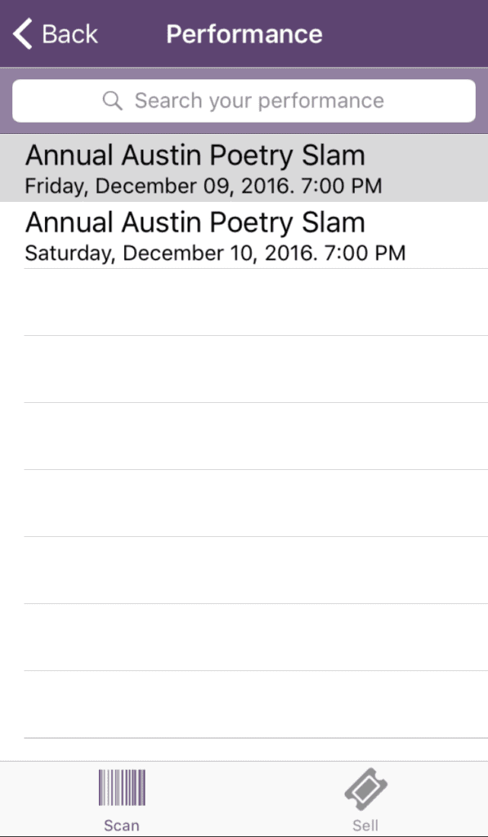Click "Friday, December 09, 2016. 7:00 PM" text

(204, 186)
